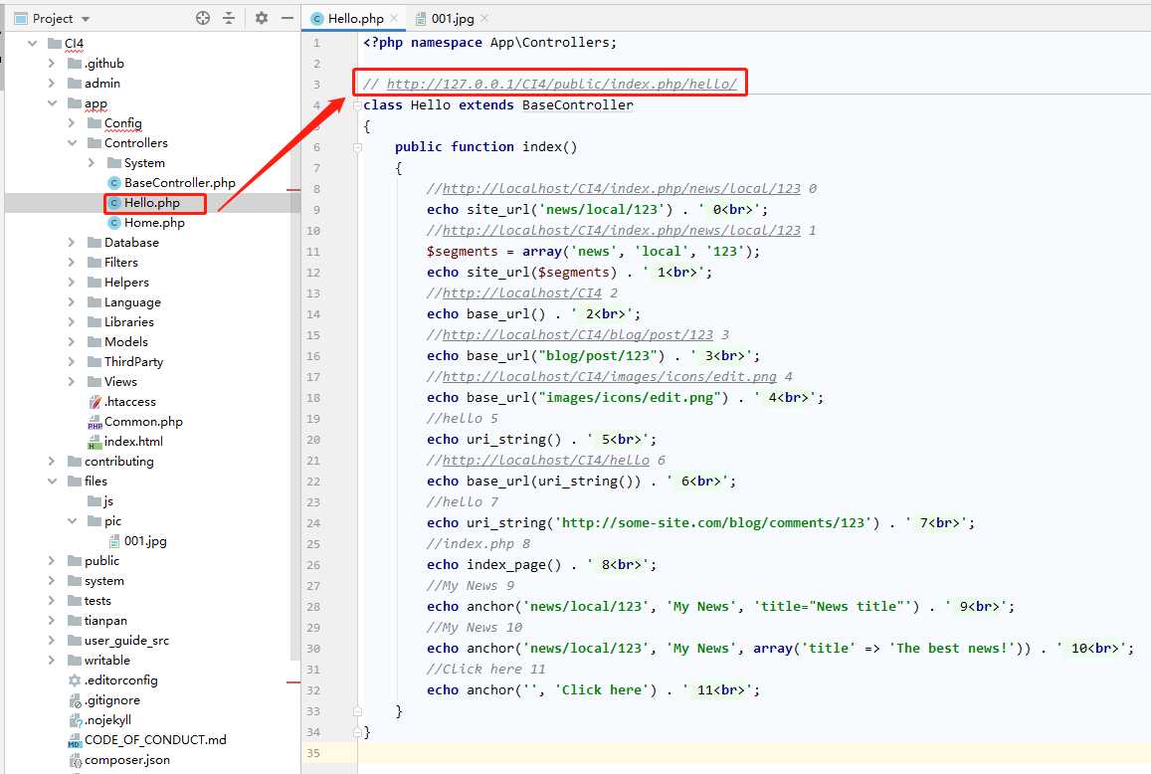
Task: Expand the writable folder
Action: [52, 661]
